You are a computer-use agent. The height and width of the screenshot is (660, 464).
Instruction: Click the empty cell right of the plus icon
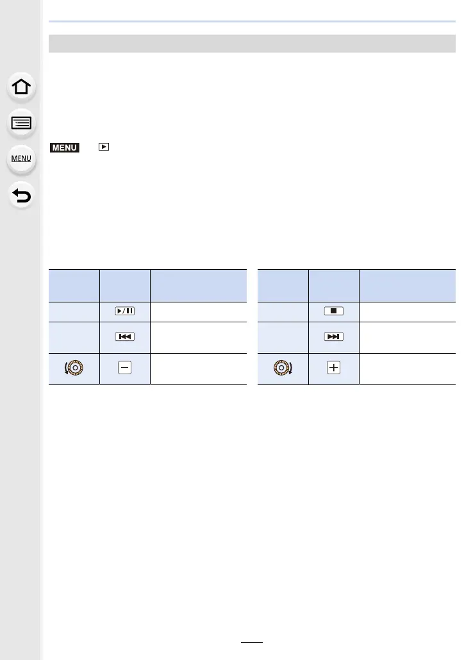(407, 368)
